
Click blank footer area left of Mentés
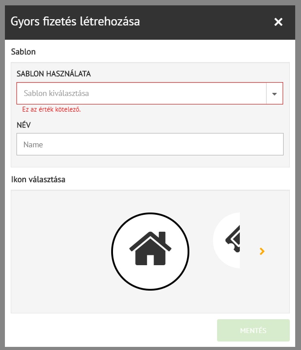112,331
